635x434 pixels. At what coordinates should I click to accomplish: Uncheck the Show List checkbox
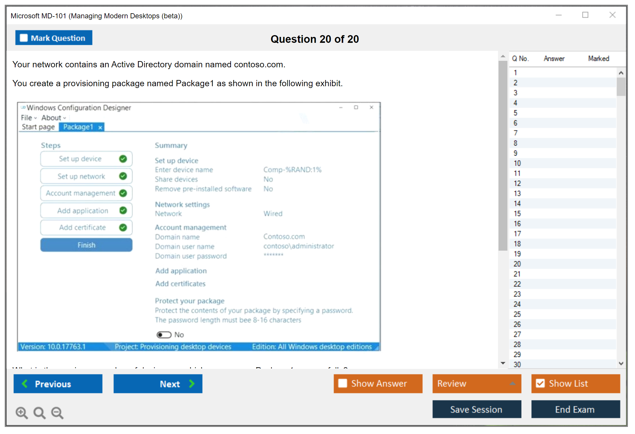point(540,383)
